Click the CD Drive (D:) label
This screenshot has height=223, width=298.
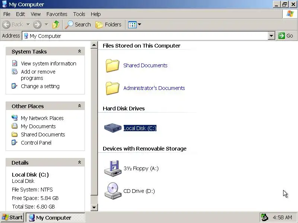(x=139, y=191)
